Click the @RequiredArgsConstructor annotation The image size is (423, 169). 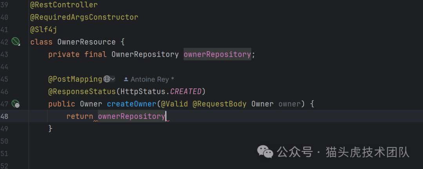[84, 17]
